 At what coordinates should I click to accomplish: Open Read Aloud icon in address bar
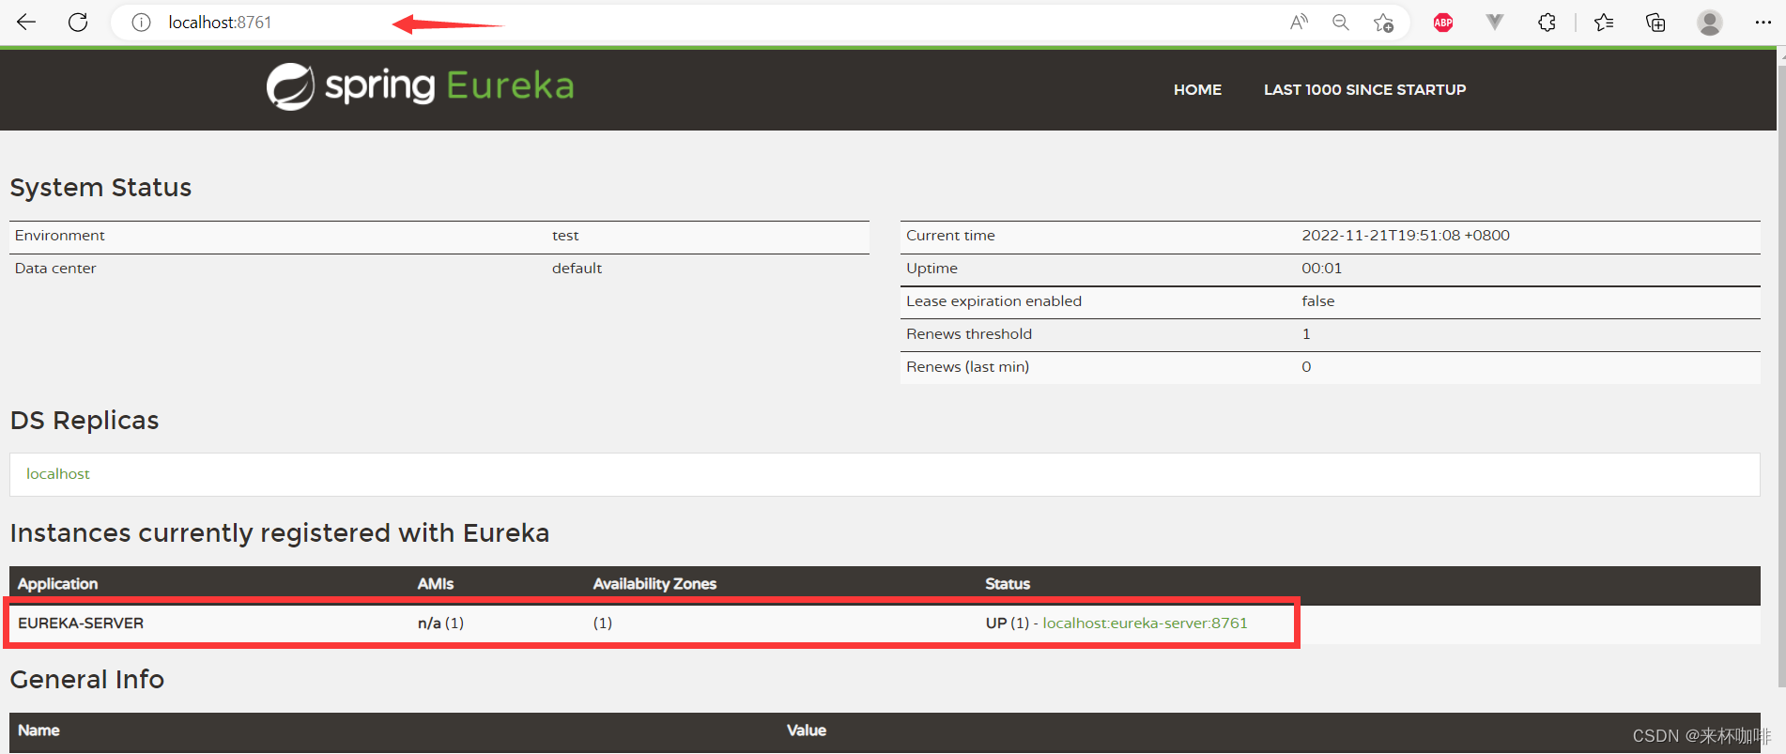(x=1299, y=23)
